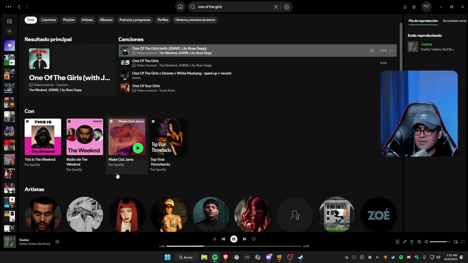Image resolution: width=468 pixels, height=263 pixels.
Task: Open Windows Start menu
Action: pyautogui.click(x=167, y=257)
